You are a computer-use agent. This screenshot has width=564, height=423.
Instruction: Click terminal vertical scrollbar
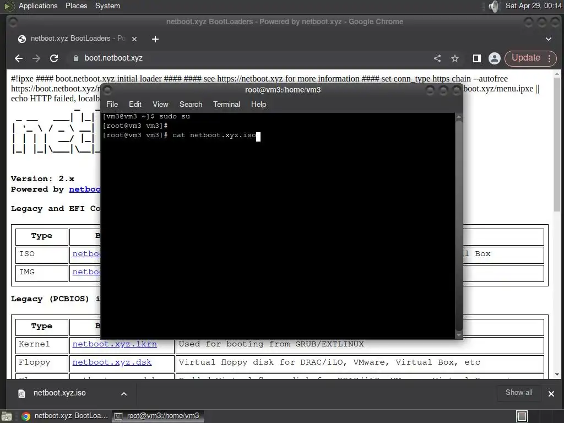tap(459, 225)
